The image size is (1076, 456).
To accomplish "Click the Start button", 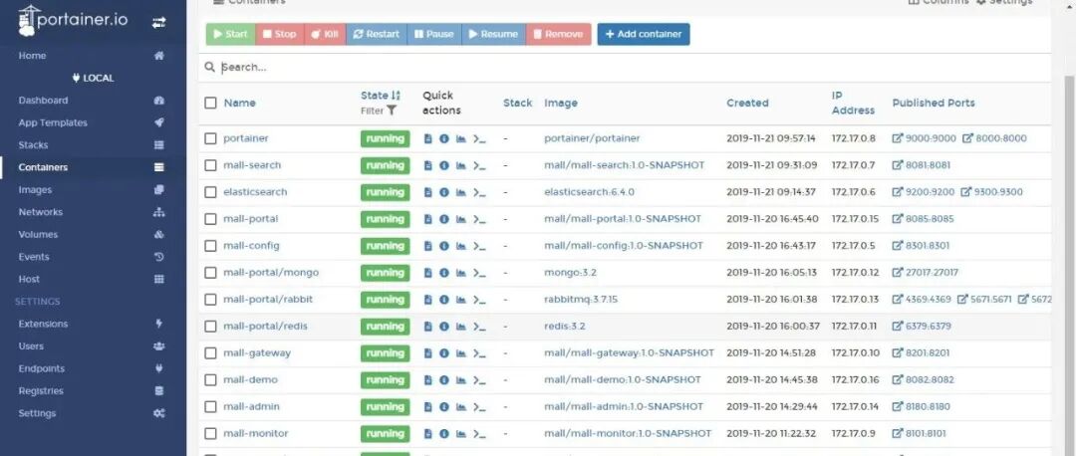I will (x=230, y=34).
